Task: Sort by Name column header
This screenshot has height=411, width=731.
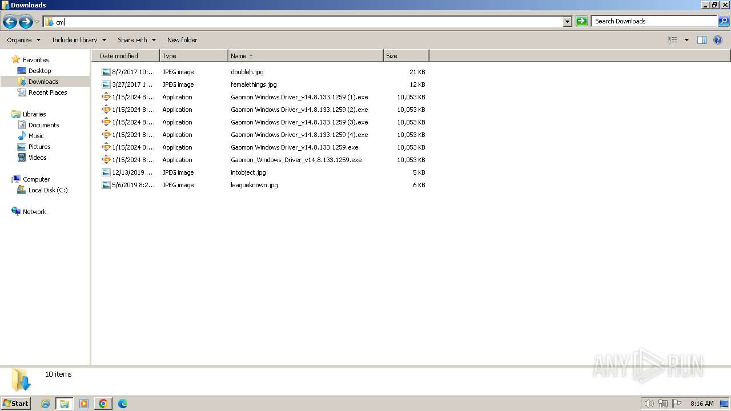Action: click(x=306, y=56)
